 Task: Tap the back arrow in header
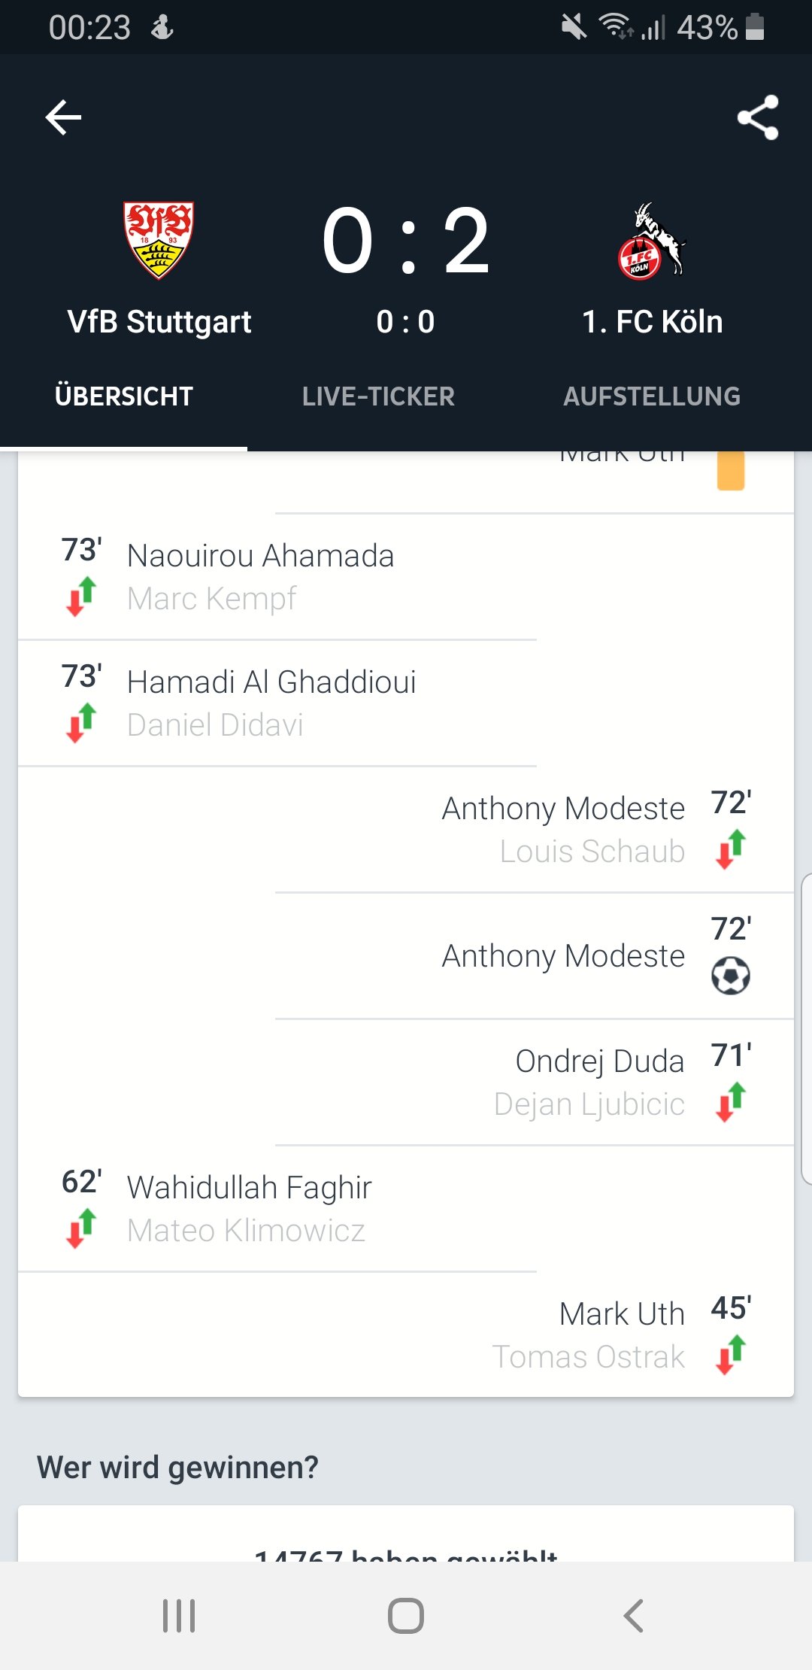pos(63,118)
